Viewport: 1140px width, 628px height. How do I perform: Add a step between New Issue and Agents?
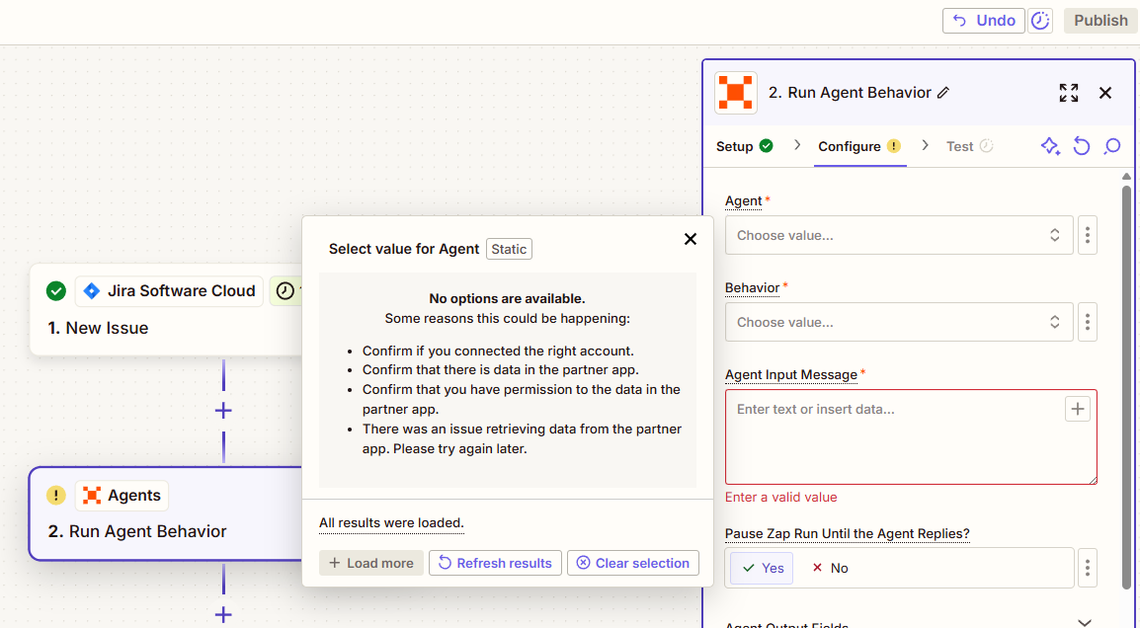click(223, 411)
